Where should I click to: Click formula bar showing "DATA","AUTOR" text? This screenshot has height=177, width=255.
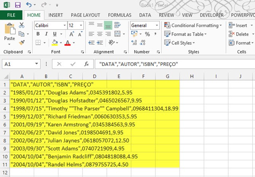point(175,64)
